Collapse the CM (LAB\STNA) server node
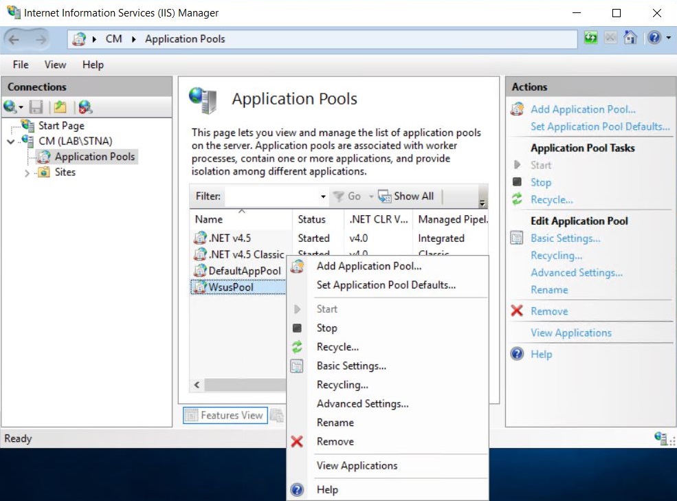This screenshot has height=501, width=677. [x=10, y=142]
